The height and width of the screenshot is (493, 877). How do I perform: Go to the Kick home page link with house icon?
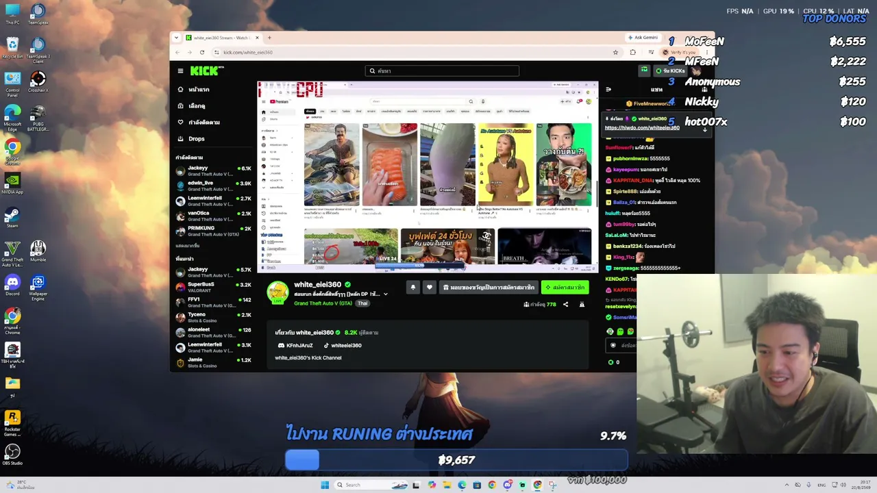pyautogui.click(x=194, y=90)
